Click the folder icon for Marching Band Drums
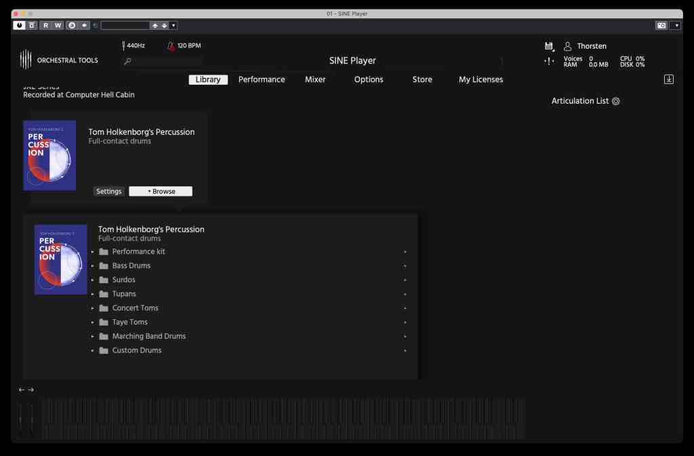 [104, 337]
